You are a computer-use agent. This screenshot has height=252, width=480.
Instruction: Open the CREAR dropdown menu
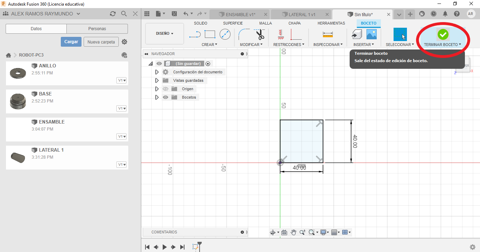click(x=209, y=45)
